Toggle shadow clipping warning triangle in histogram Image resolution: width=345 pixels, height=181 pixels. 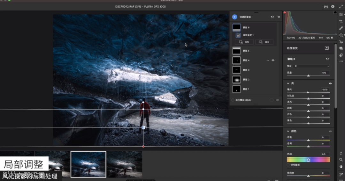click(x=285, y=12)
